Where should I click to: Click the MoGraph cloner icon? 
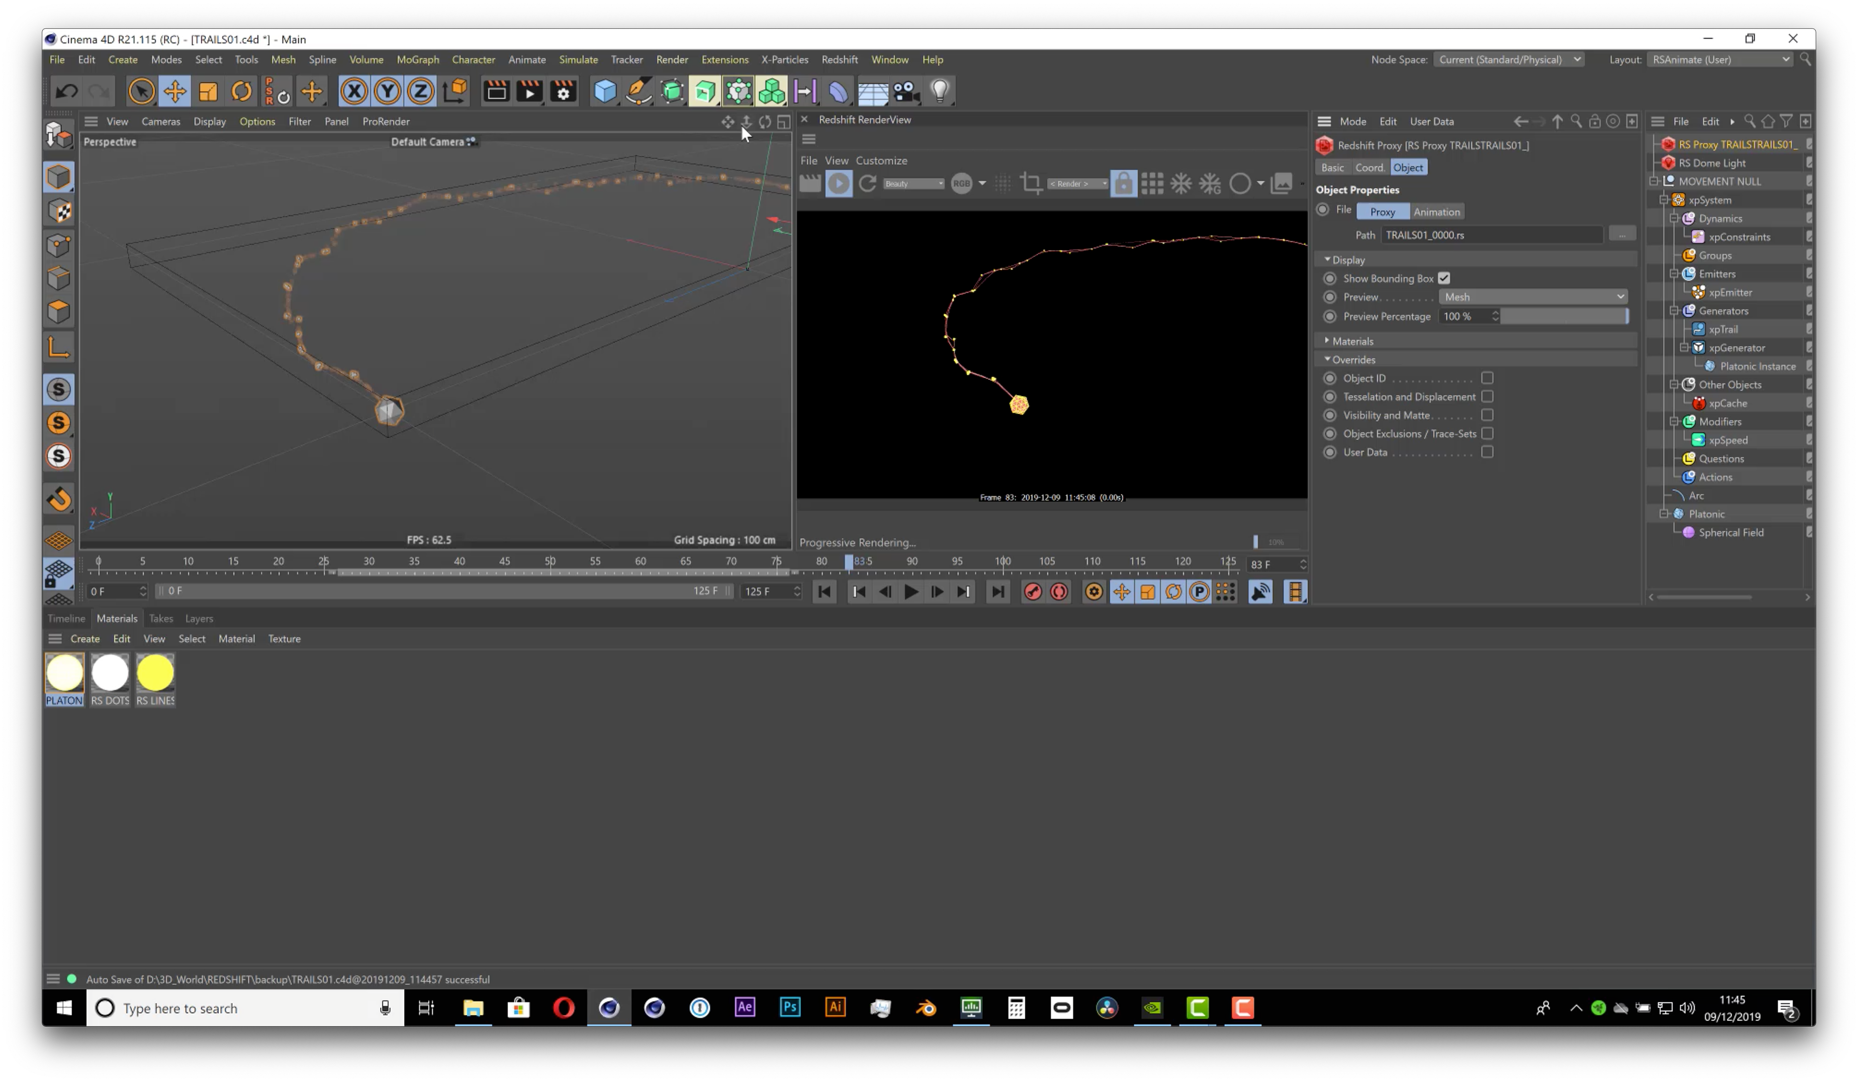[771, 91]
